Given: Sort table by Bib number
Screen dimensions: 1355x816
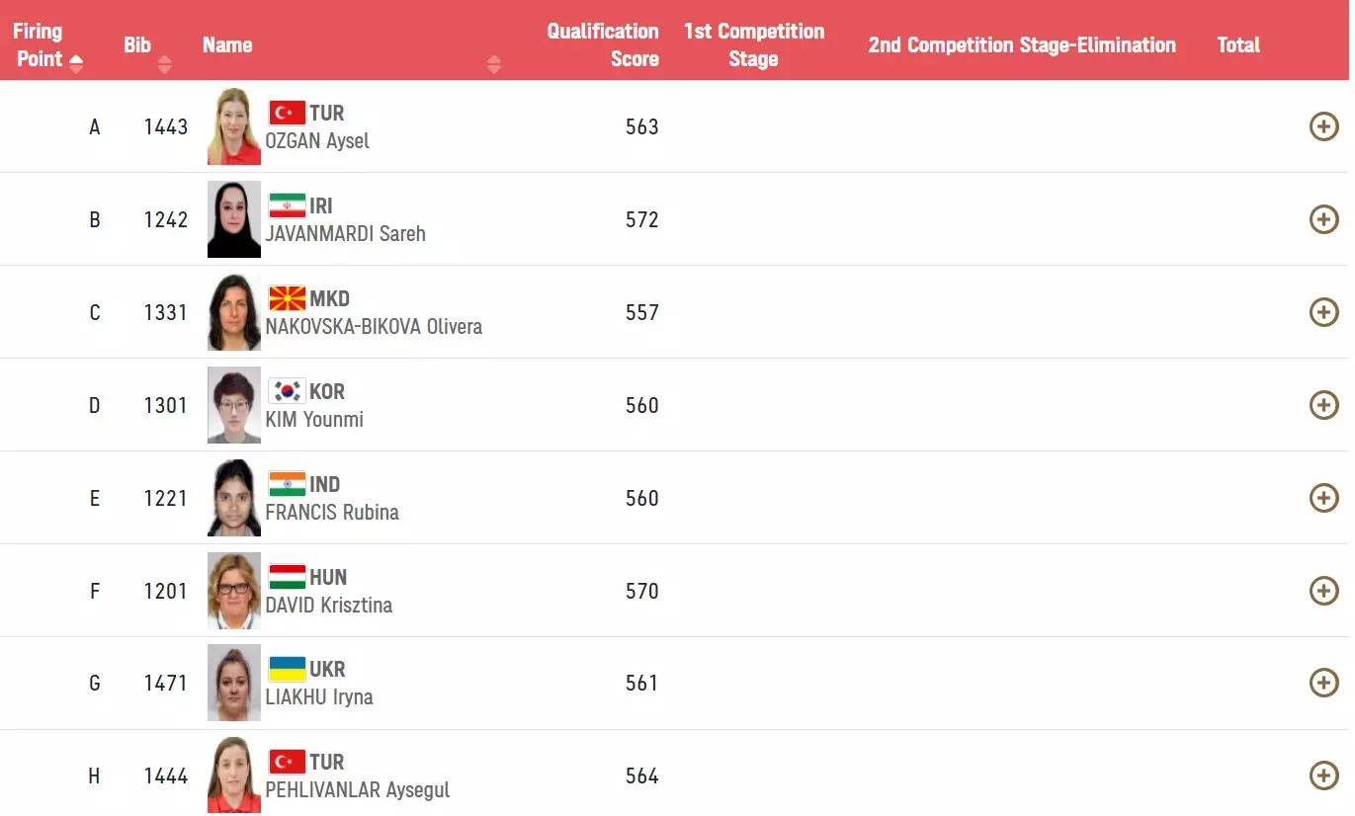Looking at the screenshot, I should point(164,63).
